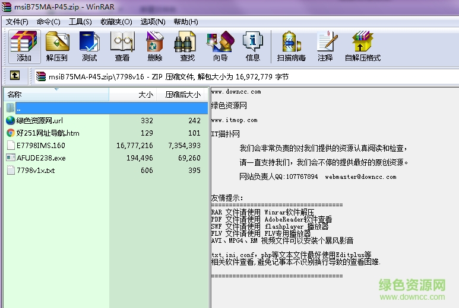Click the WinRAR title bar icon
Image resolution: width=459 pixels, height=308 pixels.
[7, 7]
